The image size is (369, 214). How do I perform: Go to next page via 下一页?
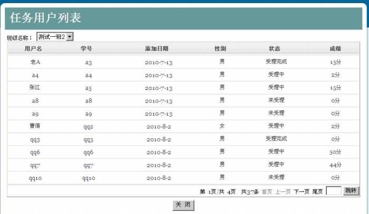[x=301, y=191]
